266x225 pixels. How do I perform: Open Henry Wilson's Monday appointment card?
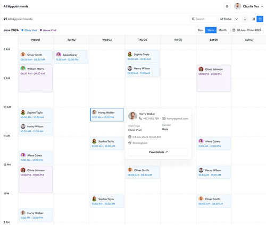tap(36, 128)
